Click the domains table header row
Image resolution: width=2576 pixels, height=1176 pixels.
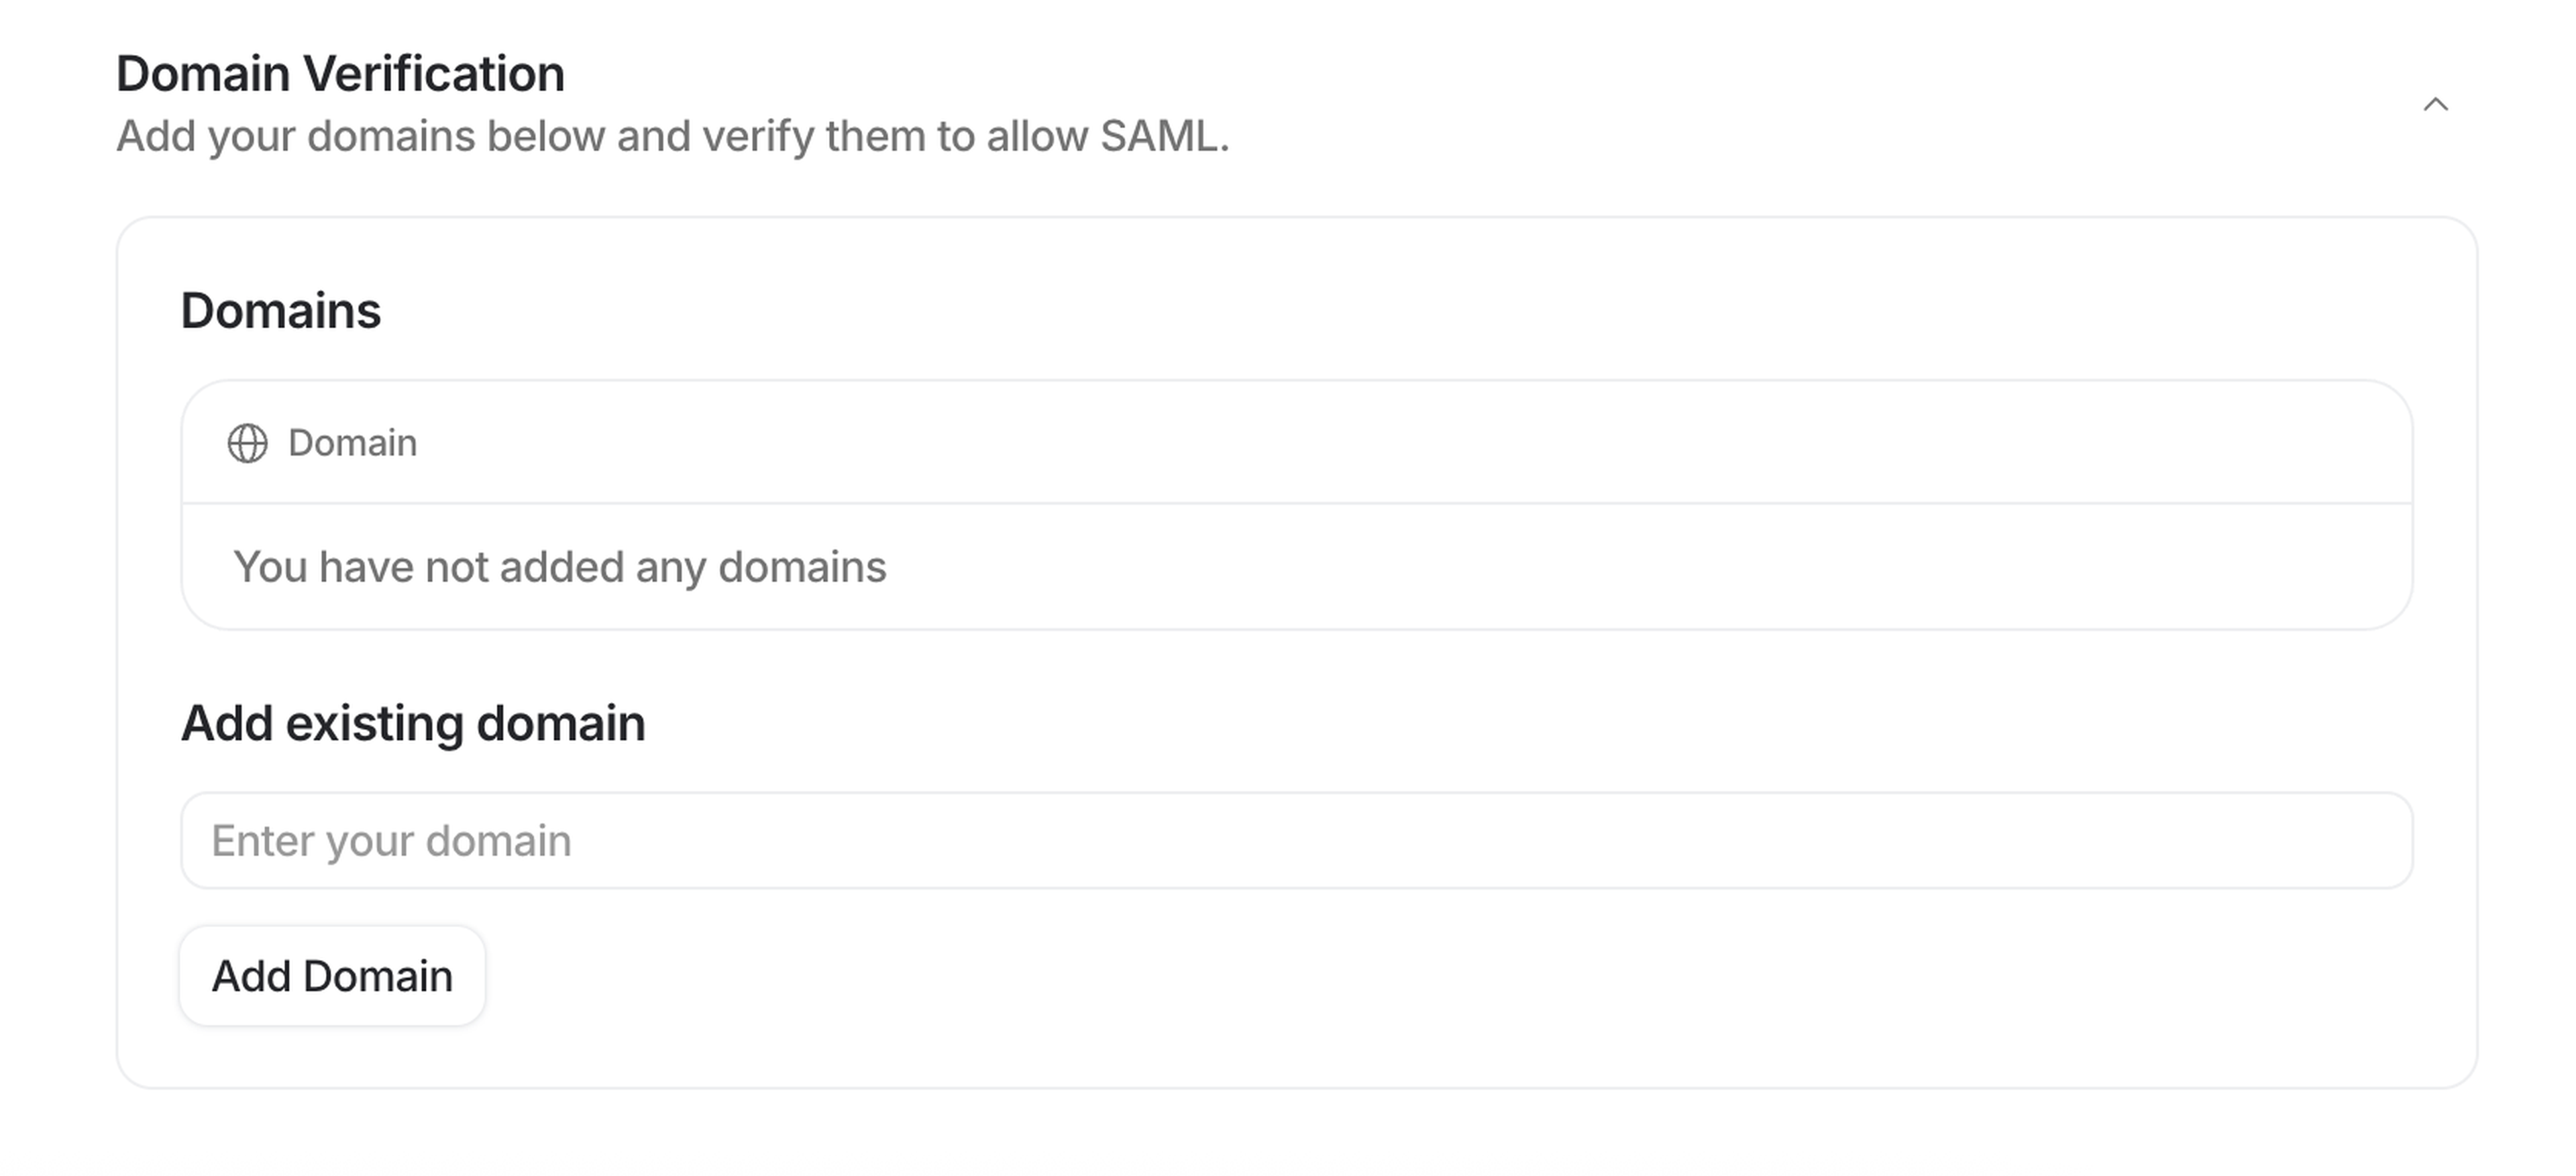tap(1296, 443)
